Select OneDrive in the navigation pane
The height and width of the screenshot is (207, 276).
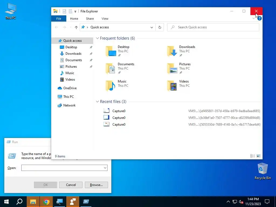[70, 88]
